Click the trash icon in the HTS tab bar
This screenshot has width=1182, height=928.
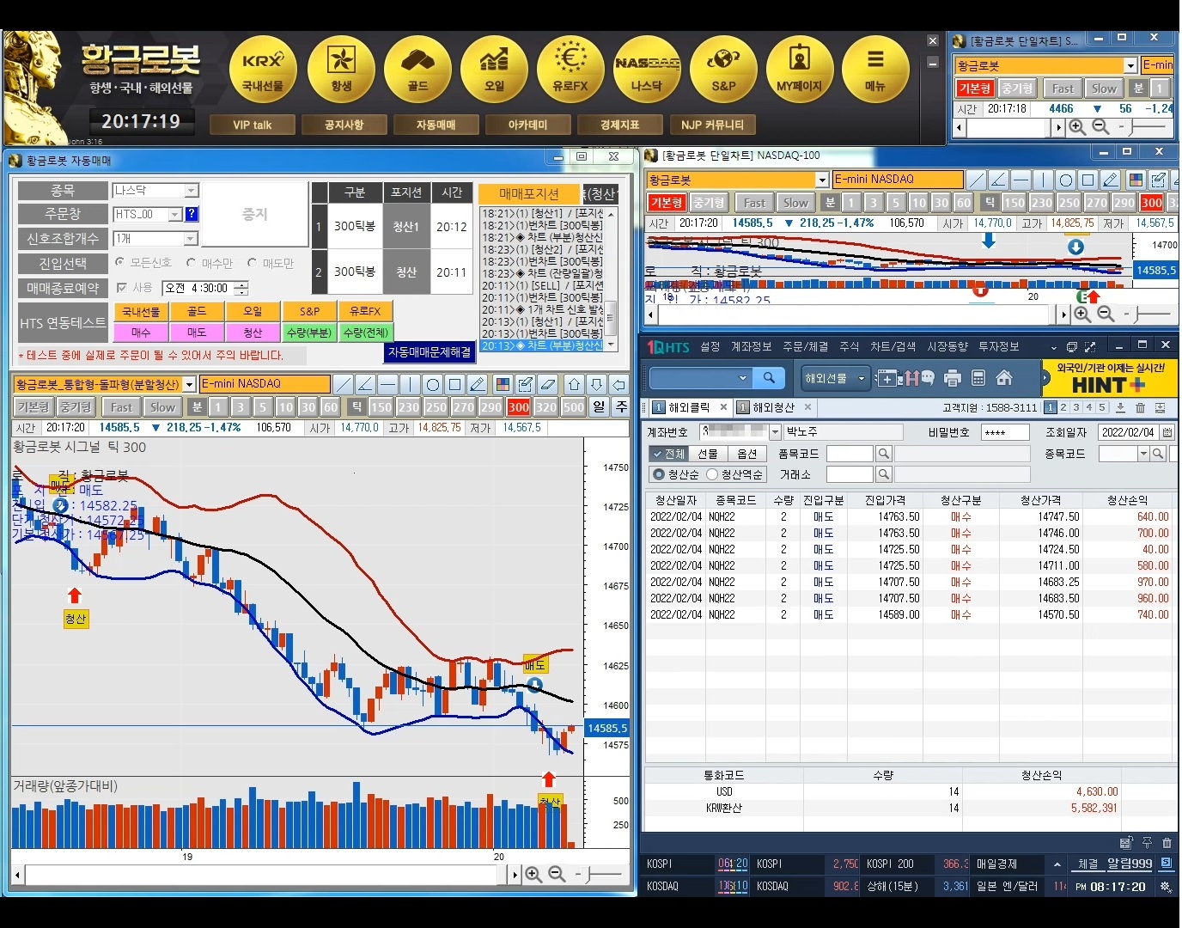(x=1140, y=407)
